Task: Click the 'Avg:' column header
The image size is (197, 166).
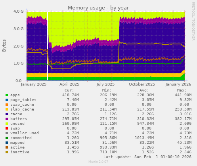Action: 144,90
